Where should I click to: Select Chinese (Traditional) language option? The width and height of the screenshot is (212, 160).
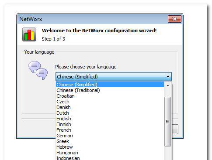coord(110,90)
